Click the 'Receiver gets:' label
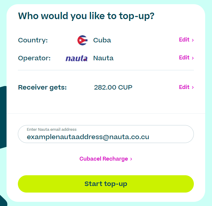The image size is (212, 206). click(x=43, y=87)
